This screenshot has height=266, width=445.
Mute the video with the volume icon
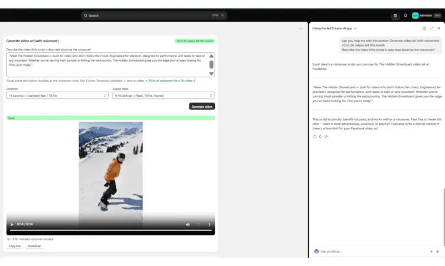tap(187, 224)
